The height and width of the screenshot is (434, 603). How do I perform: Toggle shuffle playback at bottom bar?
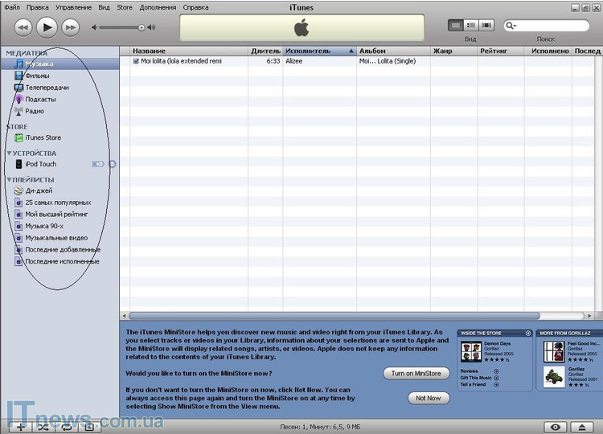tap(43, 427)
